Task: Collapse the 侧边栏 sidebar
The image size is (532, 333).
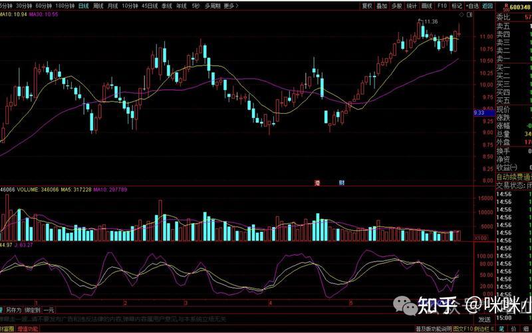Action: coord(483,329)
